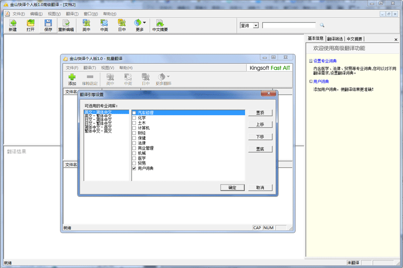Click the 新建 (New) toolbar icon
This screenshot has height=268, width=403.
tap(13, 23)
